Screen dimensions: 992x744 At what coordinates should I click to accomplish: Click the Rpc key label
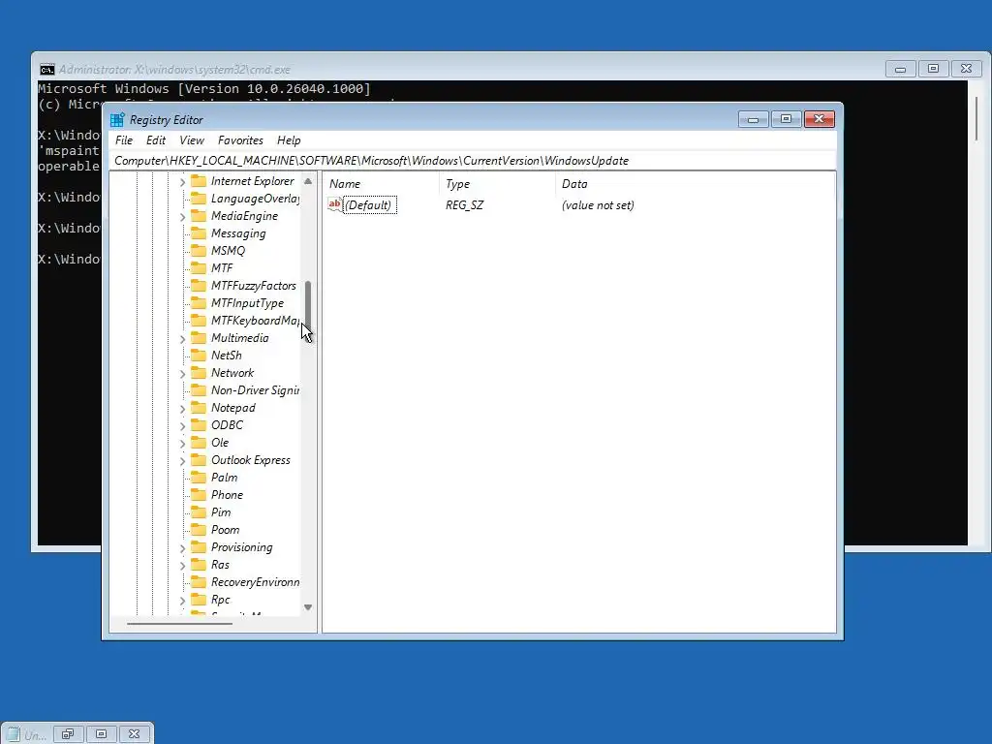(x=221, y=600)
